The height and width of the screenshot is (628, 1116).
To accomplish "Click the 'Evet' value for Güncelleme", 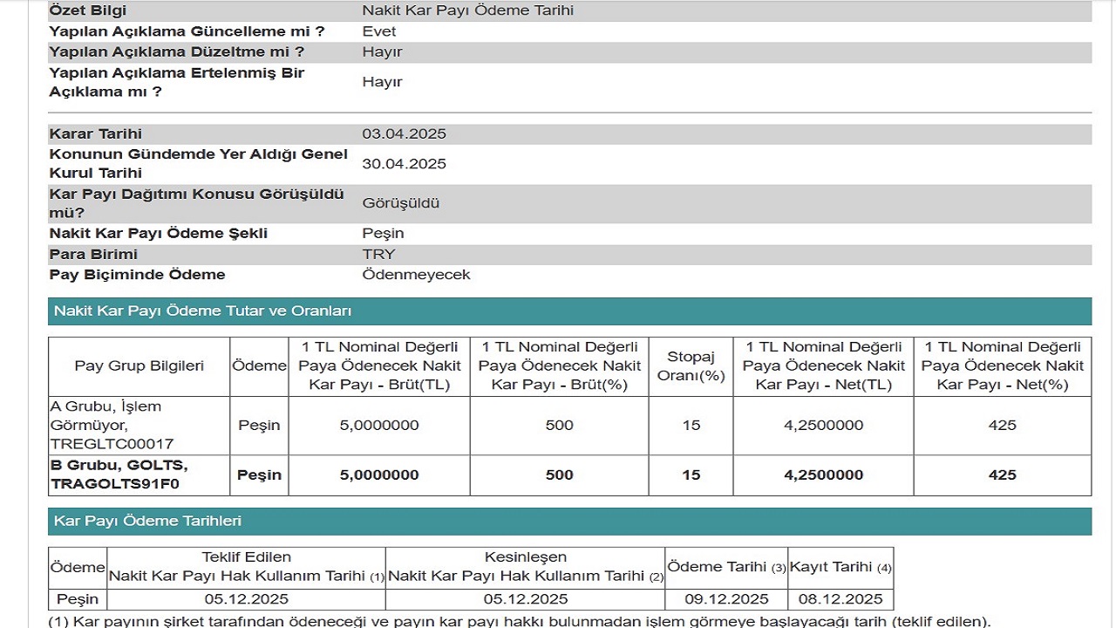I will click(378, 31).
